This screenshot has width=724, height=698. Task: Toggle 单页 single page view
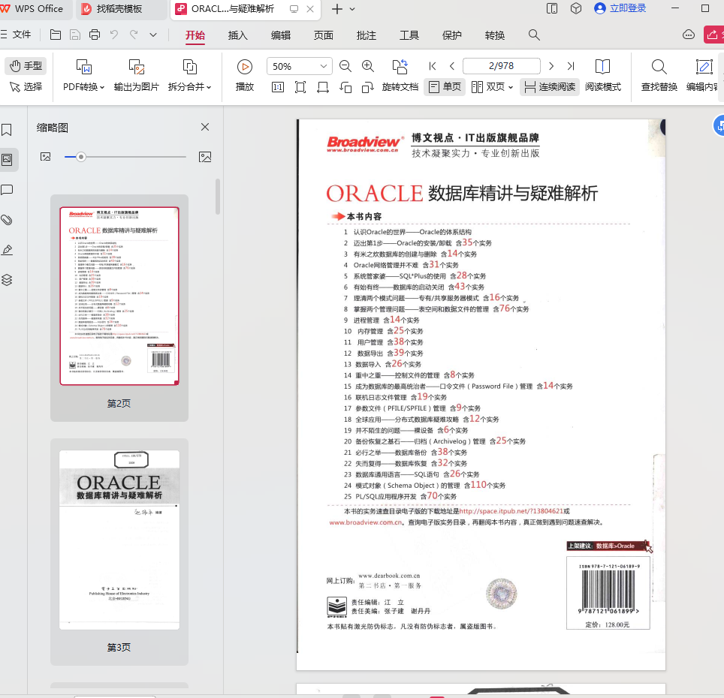coord(444,87)
